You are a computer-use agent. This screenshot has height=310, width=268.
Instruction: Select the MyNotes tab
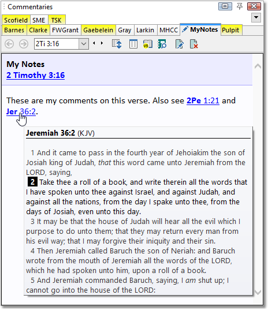(x=200, y=29)
